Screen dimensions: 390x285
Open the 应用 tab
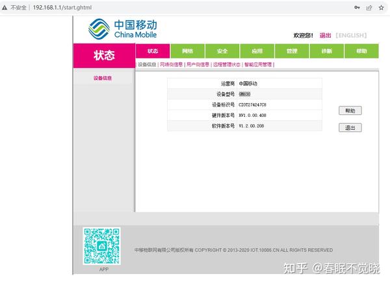[257, 51]
